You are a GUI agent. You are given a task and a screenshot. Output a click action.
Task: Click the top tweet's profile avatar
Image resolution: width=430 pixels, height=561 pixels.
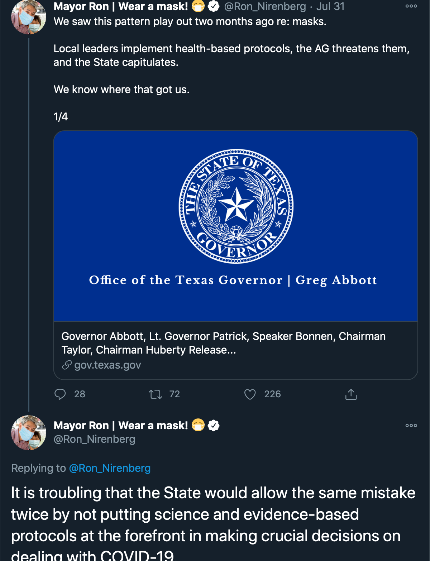point(29,17)
